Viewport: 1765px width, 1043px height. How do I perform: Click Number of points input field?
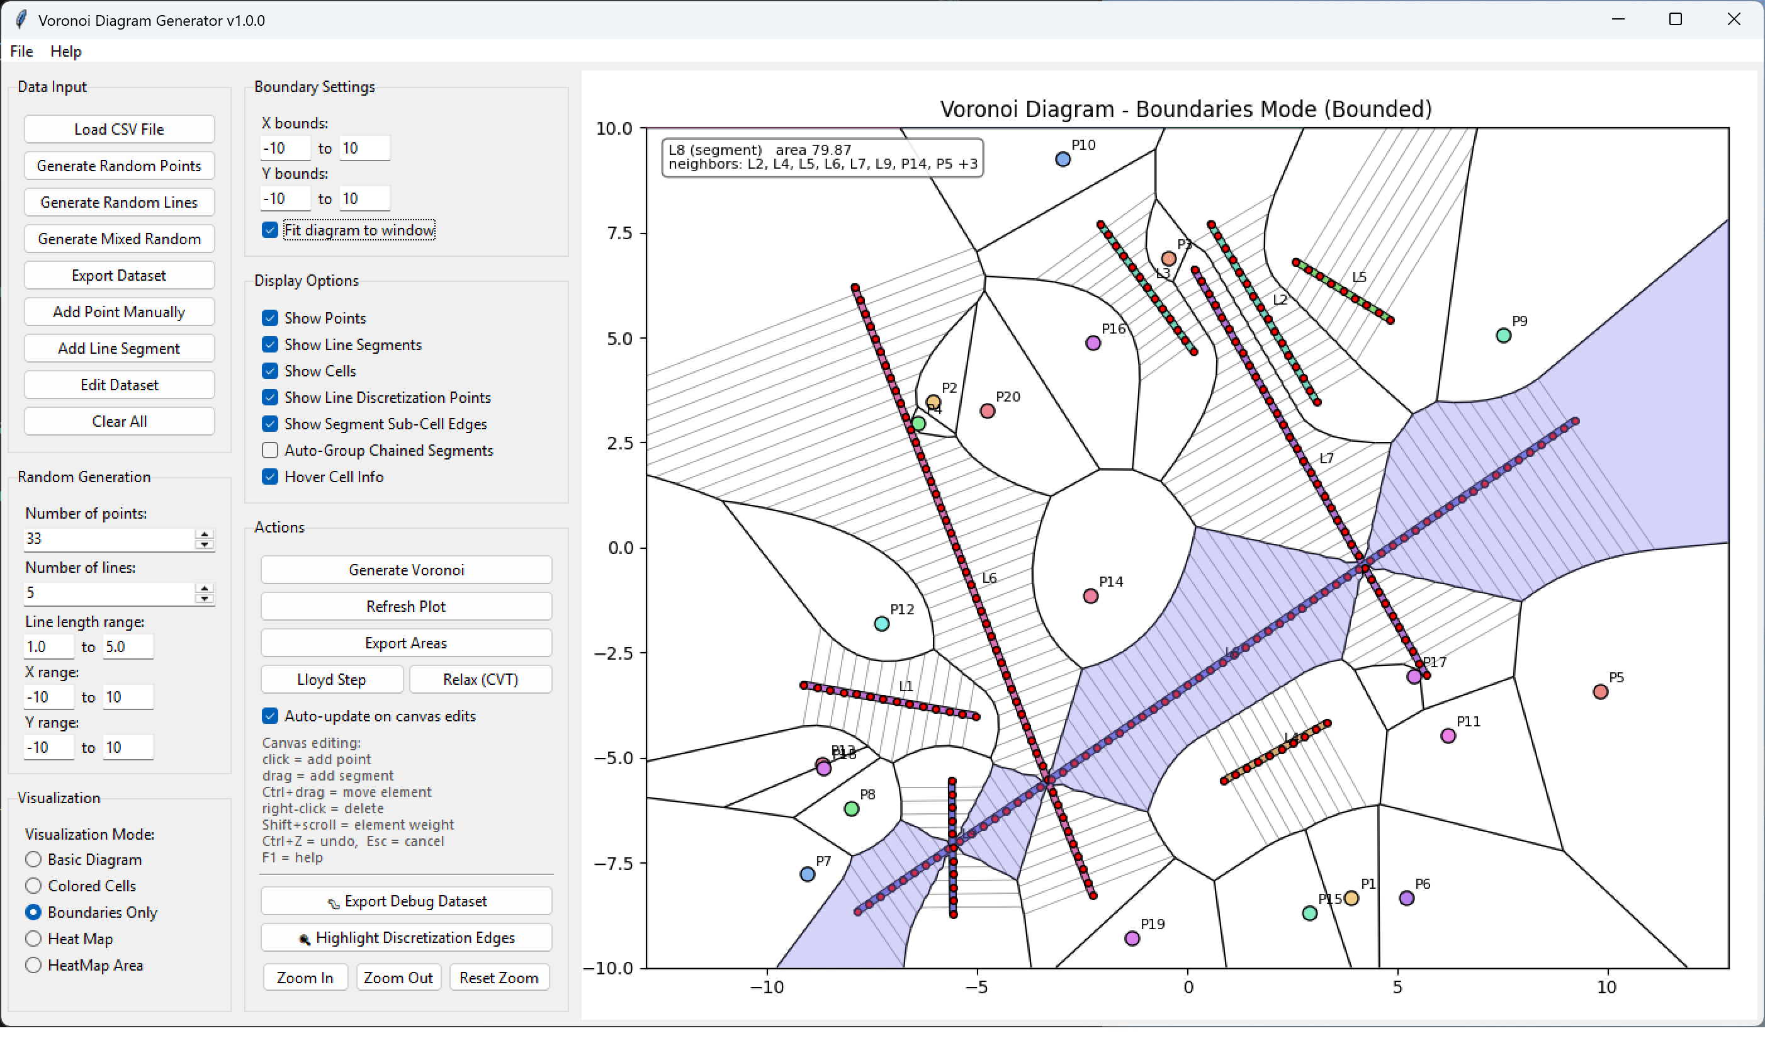pos(109,539)
